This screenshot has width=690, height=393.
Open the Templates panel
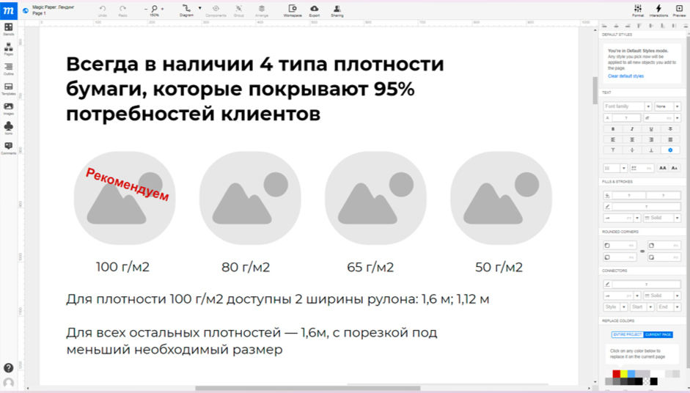click(x=9, y=88)
